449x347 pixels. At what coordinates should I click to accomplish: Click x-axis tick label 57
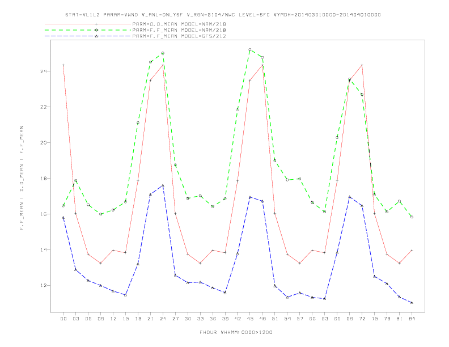pyautogui.click(x=300, y=319)
